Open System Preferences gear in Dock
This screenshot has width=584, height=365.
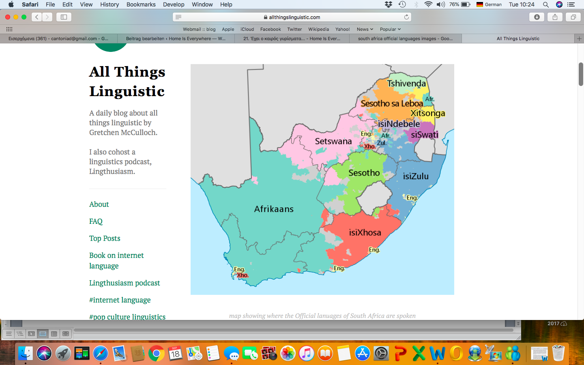click(x=381, y=353)
